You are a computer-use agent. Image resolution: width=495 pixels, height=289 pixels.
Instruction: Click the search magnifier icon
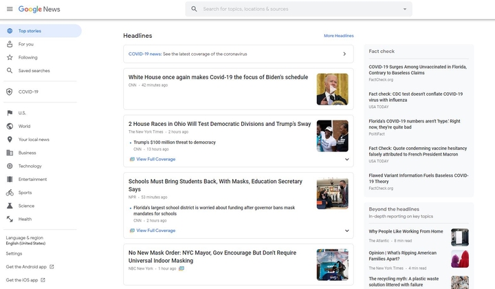tap(194, 9)
